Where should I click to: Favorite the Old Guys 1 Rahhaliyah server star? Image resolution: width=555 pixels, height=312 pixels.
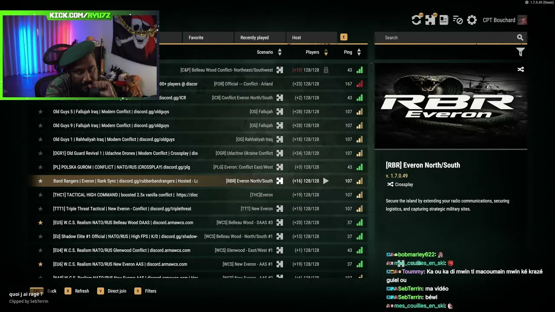40,139
